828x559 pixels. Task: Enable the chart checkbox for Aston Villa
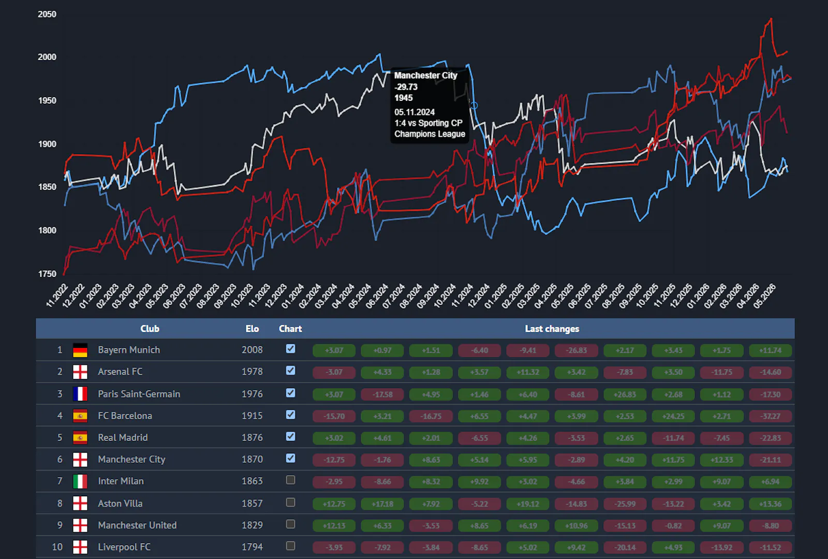291,502
